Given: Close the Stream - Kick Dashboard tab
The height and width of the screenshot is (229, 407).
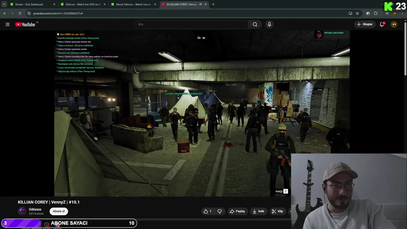Looking at the screenshot, I should (54, 4).
